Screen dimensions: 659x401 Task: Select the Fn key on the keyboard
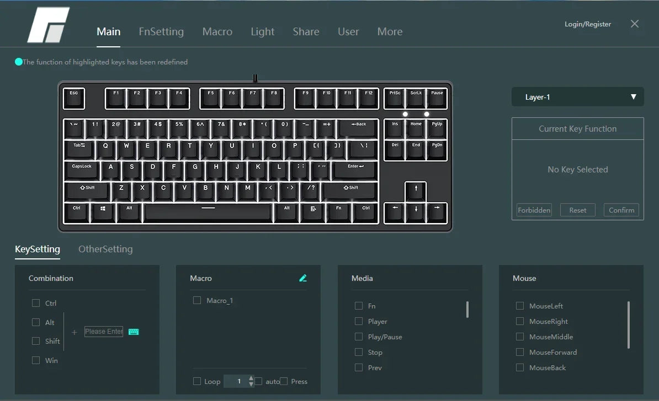click(339, 213)
